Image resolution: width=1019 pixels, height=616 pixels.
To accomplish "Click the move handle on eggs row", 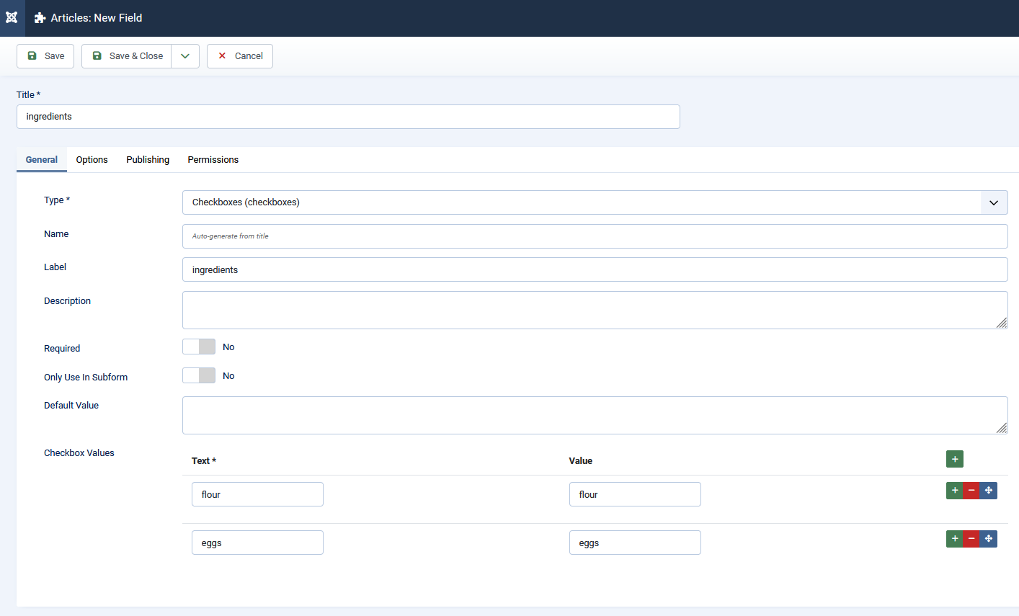I will [989, 539].
